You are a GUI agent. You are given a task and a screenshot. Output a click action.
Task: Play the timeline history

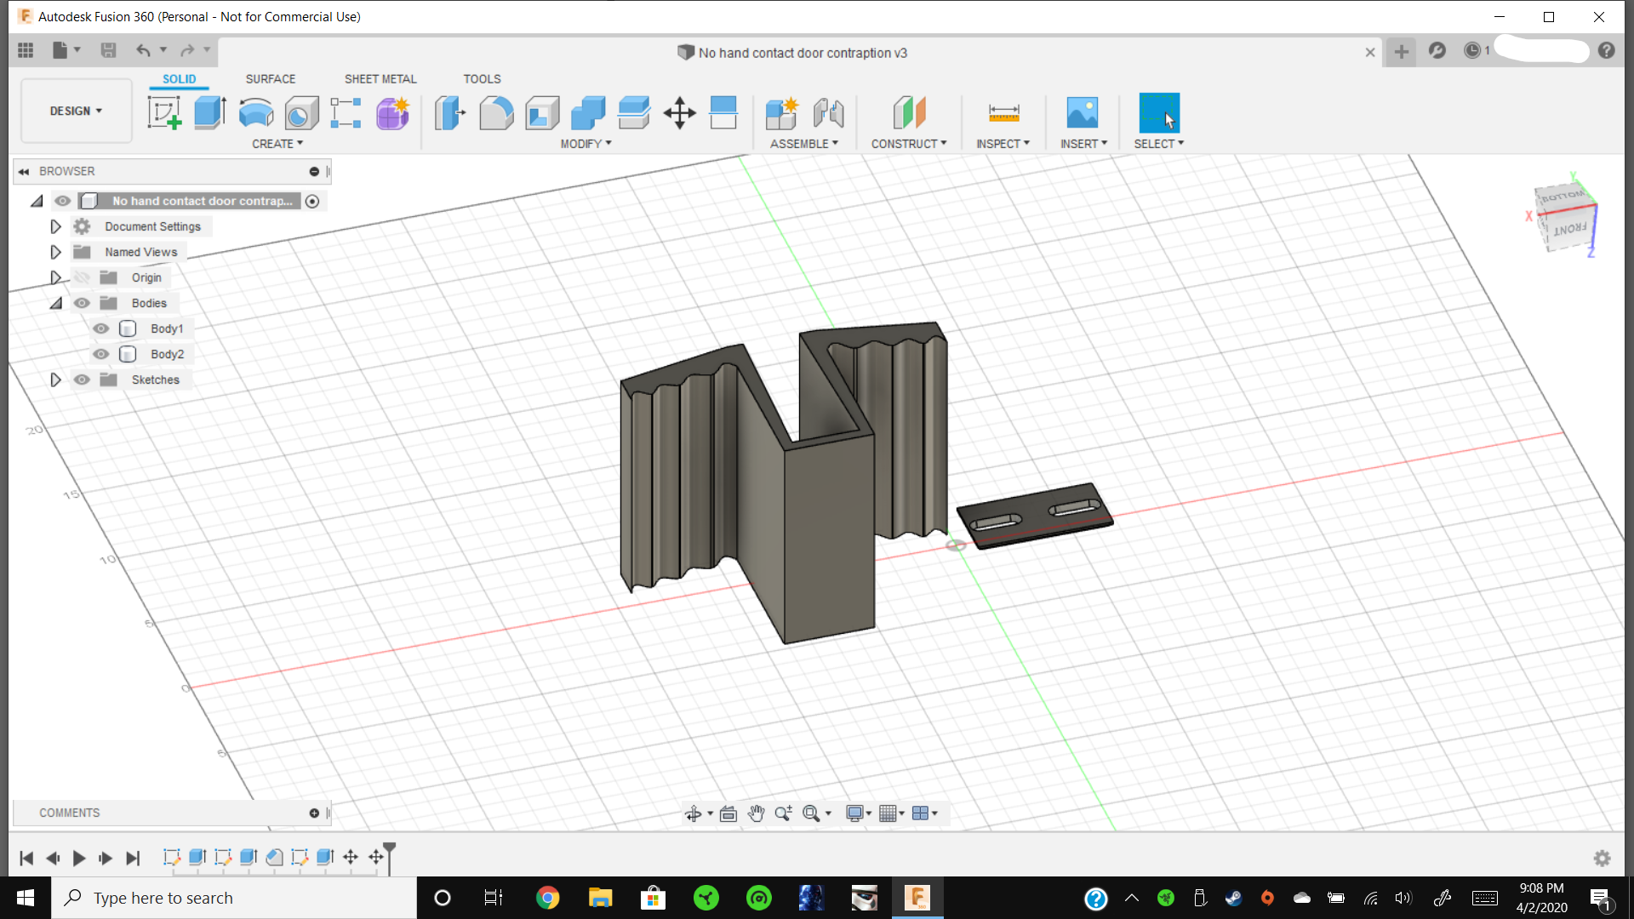(79, 858)
